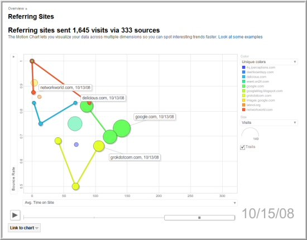Click networkworld.com in the legend
The height and width of the screenshot is (240, 307).
pyautogui.click(x=259, y=109)
